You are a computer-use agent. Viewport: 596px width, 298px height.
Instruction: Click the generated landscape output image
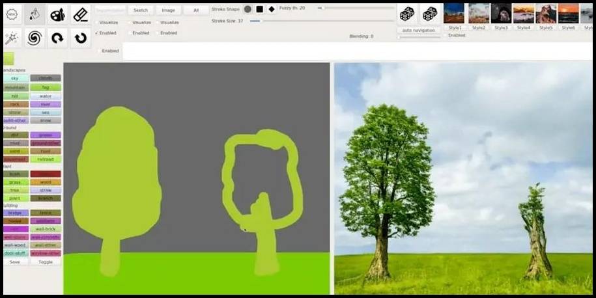463,178
